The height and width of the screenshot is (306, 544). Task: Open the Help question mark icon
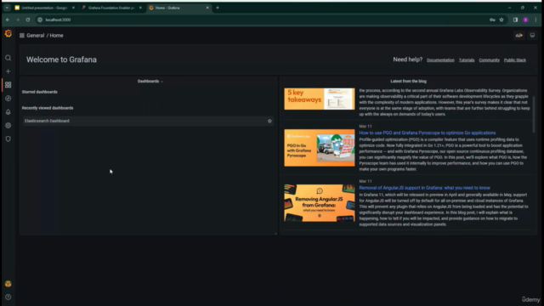click(x=8, y=297)
